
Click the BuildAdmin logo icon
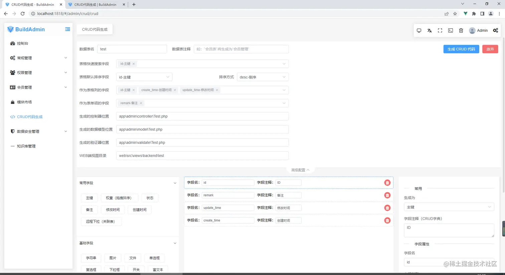[x=10, y=29]
